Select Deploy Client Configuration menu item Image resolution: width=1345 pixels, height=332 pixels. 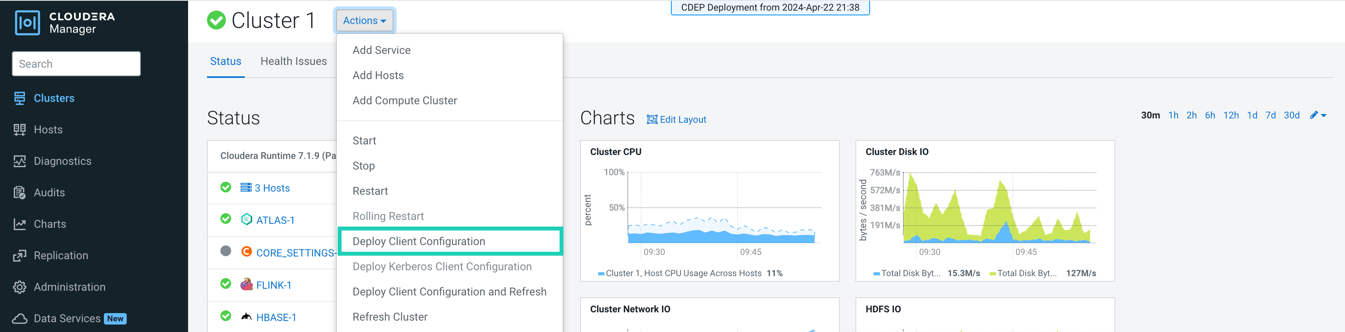[x=419, y=241]
